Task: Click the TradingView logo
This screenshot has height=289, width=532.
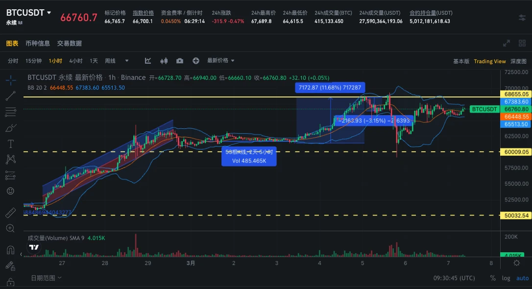Action: pyautogui.click(x=34, y=247)
